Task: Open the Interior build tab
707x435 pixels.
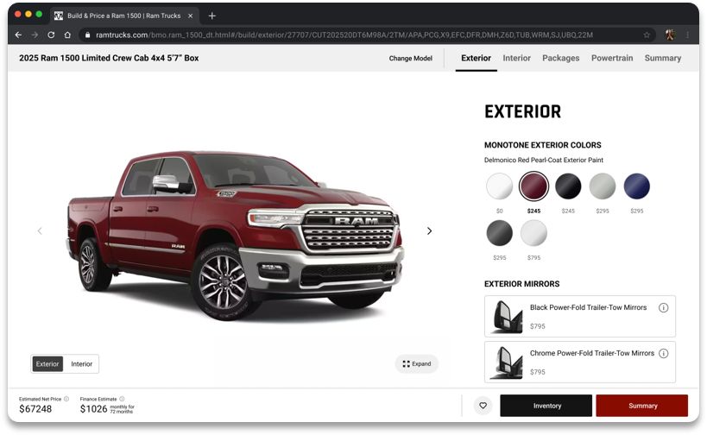Action: click(x=517, y=58)
